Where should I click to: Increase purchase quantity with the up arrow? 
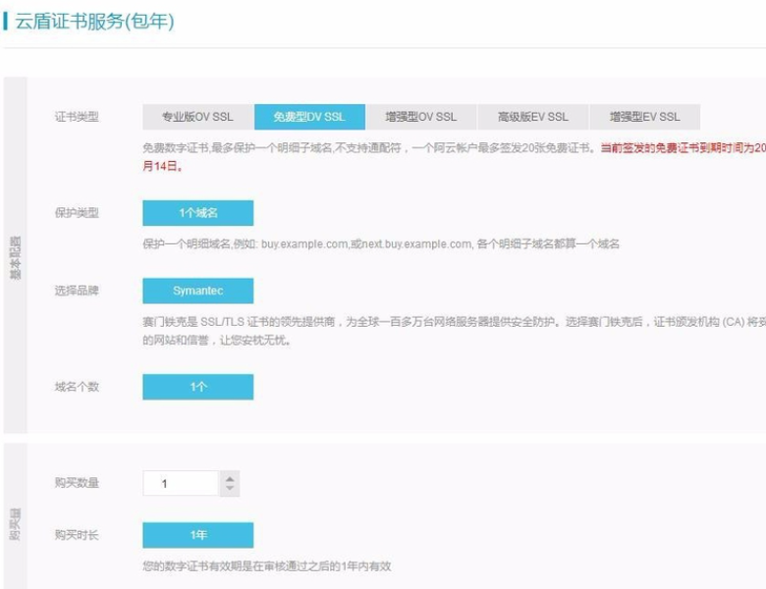click(x=230, y=478)
